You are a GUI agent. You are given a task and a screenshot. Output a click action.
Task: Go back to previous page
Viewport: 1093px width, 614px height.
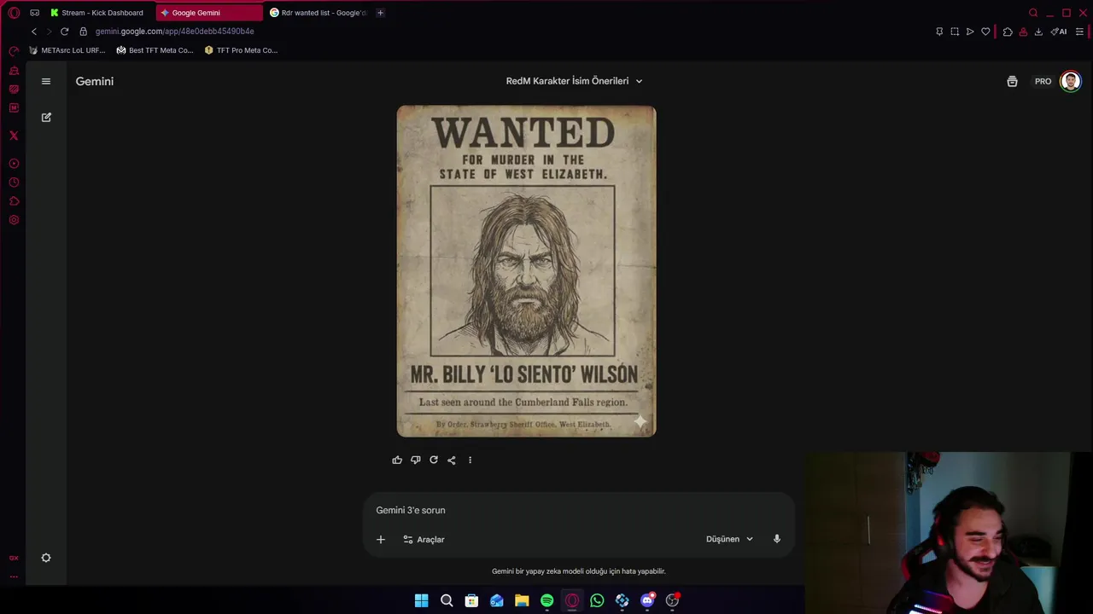click(x=34, y=32)
